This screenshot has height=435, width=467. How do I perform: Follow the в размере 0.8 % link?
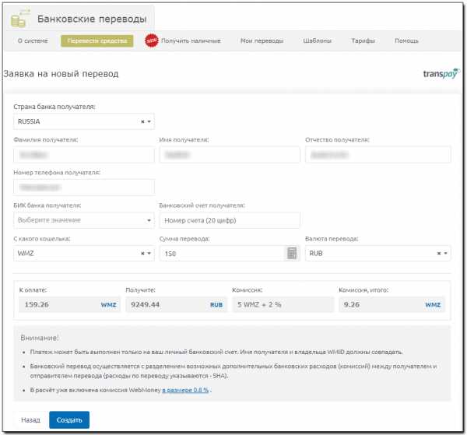pos(185,389)
